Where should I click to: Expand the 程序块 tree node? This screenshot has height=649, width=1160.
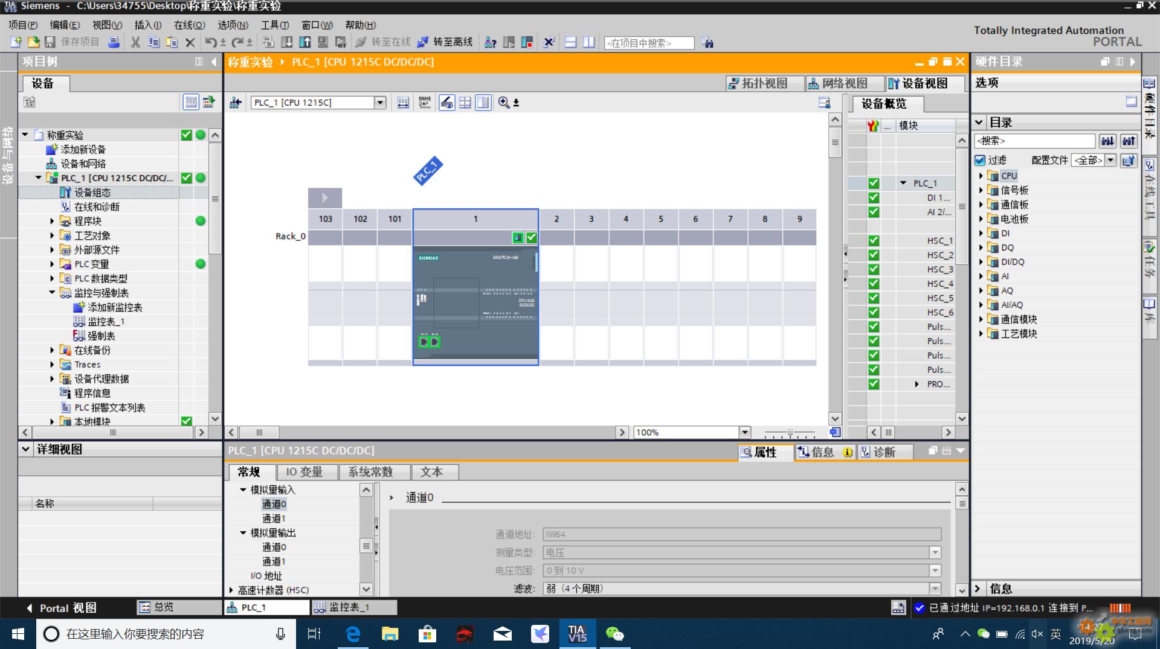pos(52,221)
